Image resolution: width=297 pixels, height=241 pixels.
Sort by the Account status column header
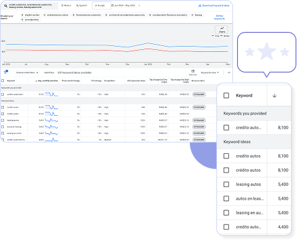198,81
